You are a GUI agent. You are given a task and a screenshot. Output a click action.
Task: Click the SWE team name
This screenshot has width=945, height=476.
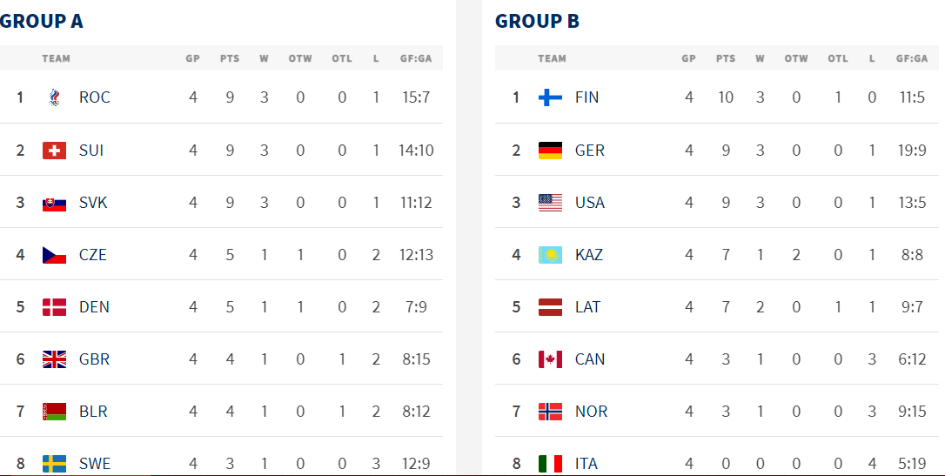coord(95,464)
